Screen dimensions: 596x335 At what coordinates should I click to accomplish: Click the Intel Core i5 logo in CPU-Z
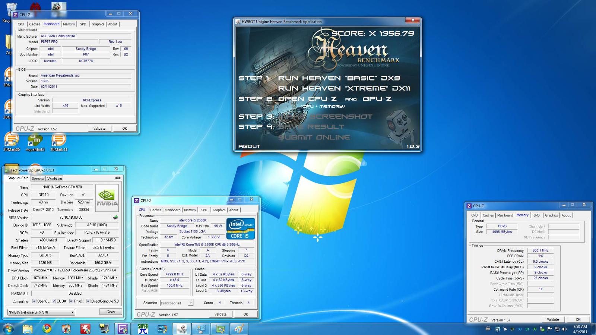[241, 228]
